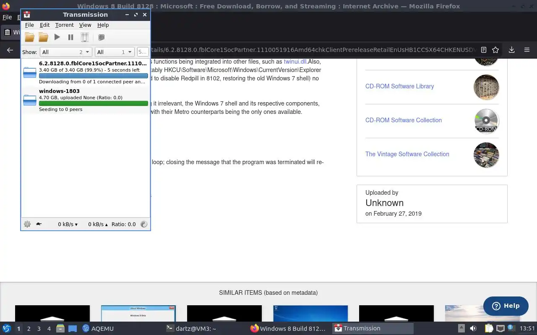Launch AQEMU from the taskbar
The width and height of the screenshot is (537, 335).
tap(98, 328)
